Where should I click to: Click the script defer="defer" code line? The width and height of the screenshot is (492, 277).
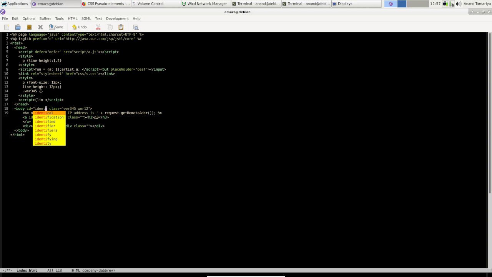coord(69,52)
